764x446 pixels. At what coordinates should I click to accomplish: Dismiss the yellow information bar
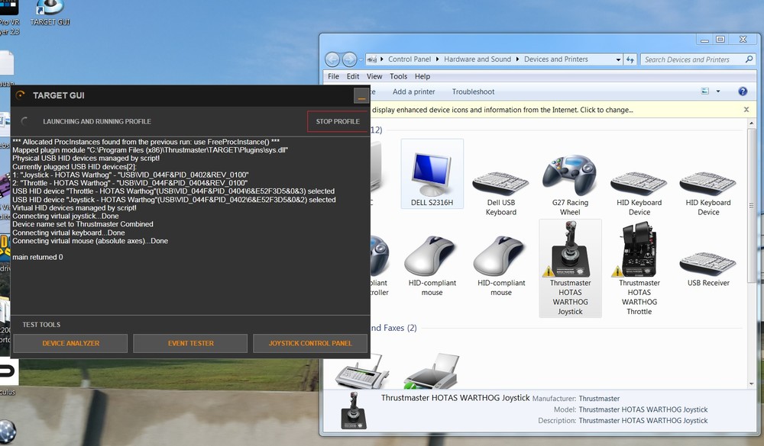(x=746, y=110)
